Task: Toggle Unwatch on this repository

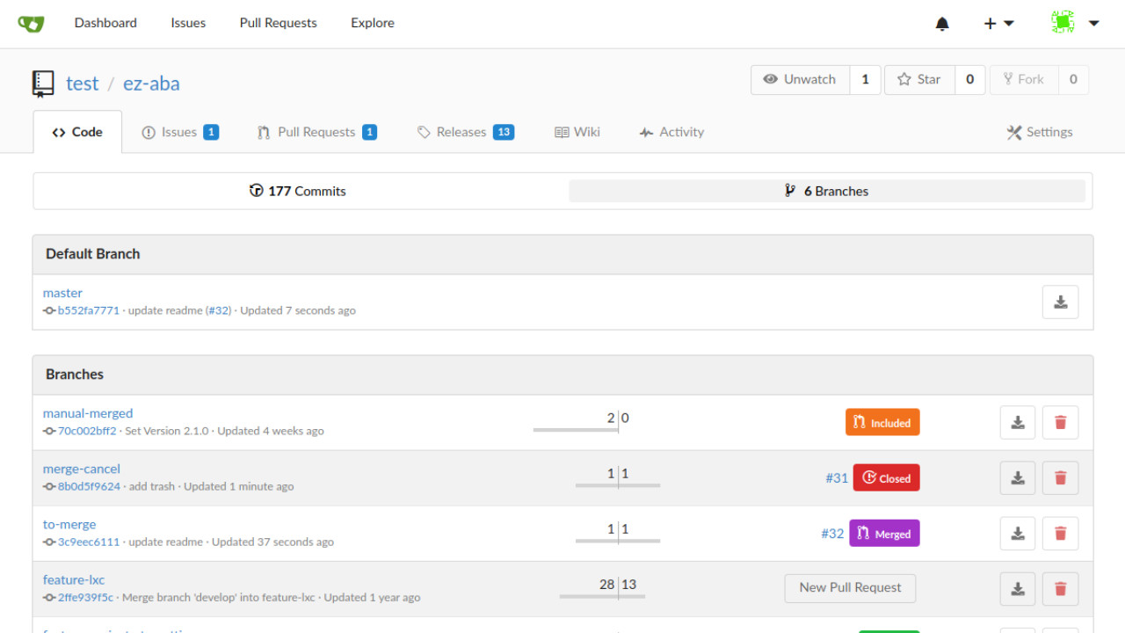Action: click(800, 79)
